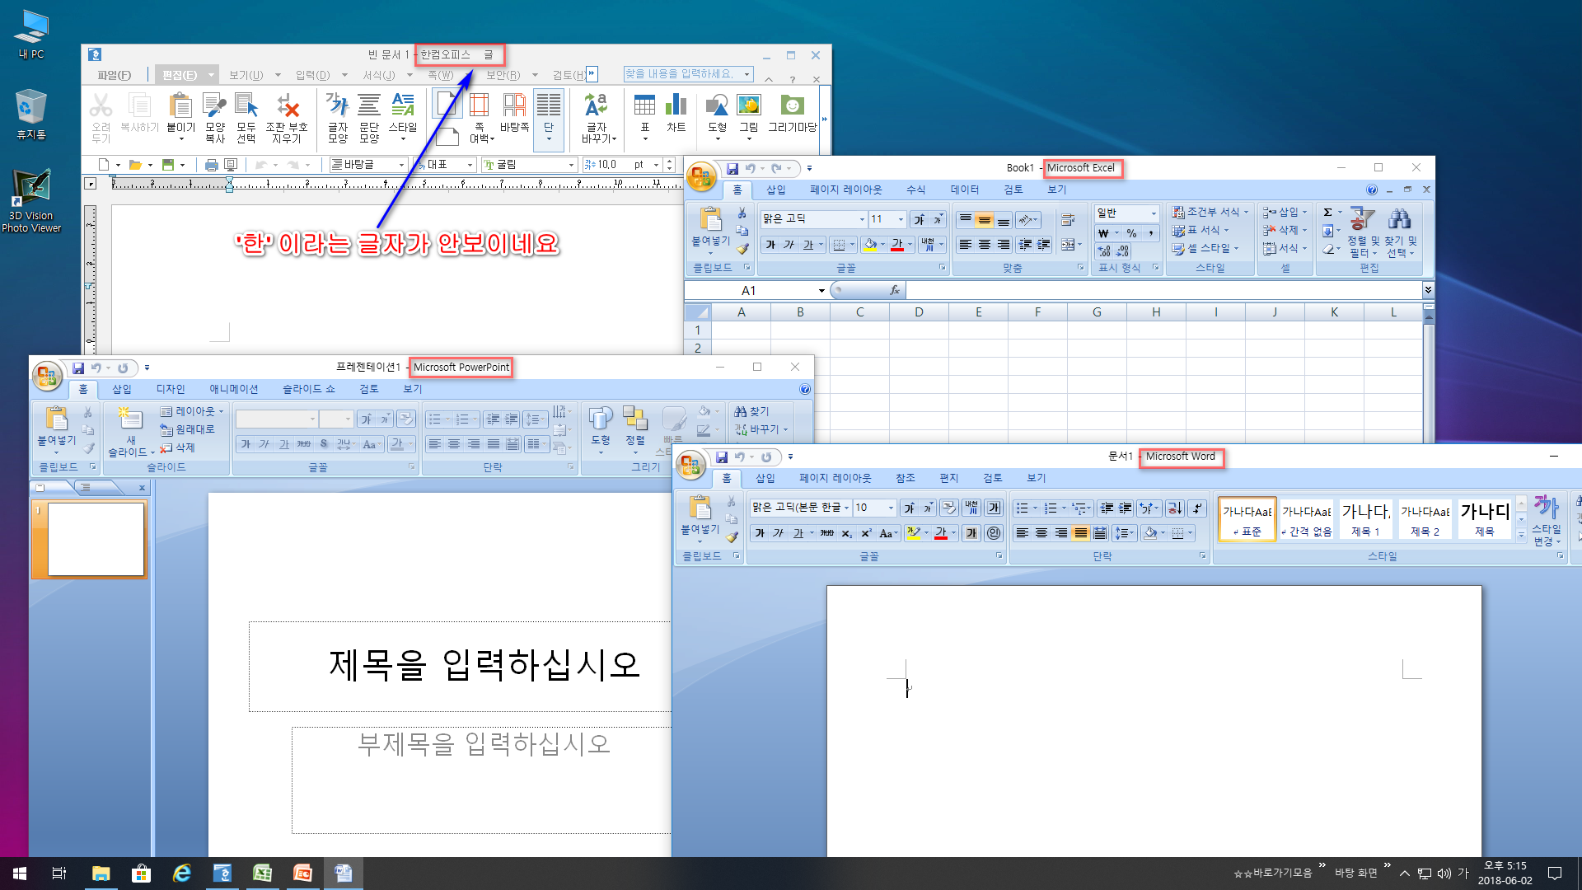The height and width of the screenshot is (890, 1582).
Task: Click 바탕쪽 master page icon in Hangul
Action: (514, 114)
